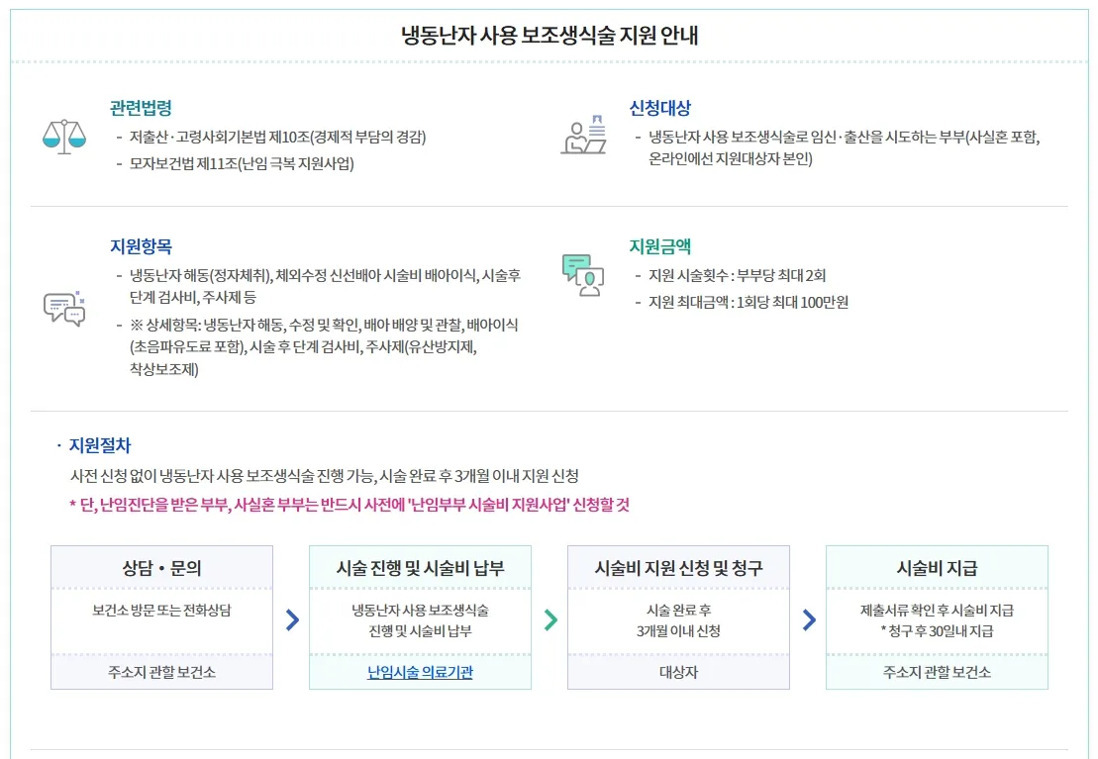
Task: Select the 시술 진행 및 시술비 납부 step header
Action: tap(420, 568)
